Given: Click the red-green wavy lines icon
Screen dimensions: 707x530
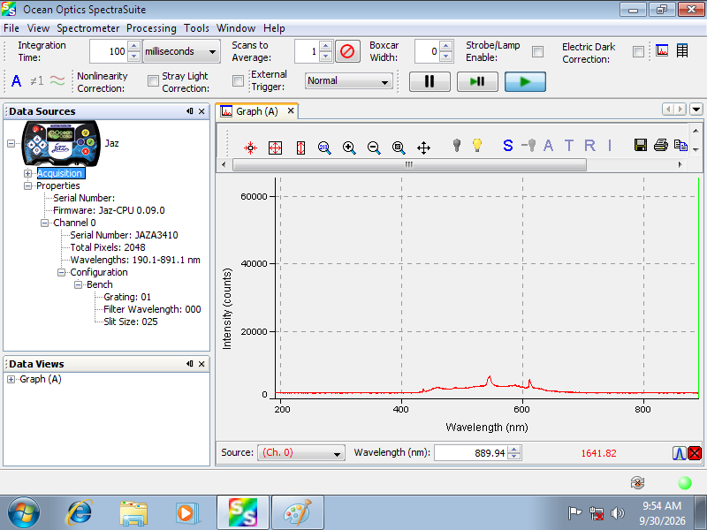Looking at the screenshot, I should 57,81.
